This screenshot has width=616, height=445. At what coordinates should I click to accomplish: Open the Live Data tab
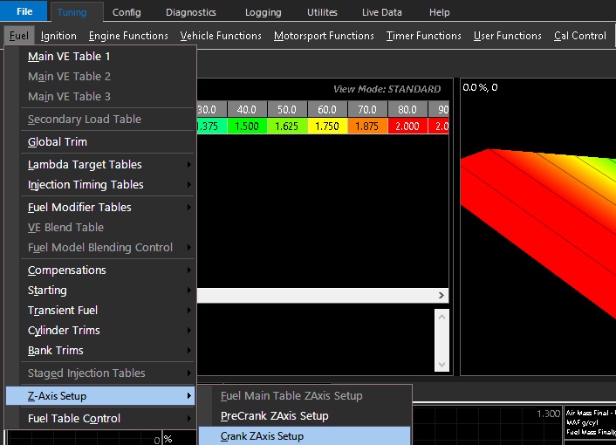(382, 12)
